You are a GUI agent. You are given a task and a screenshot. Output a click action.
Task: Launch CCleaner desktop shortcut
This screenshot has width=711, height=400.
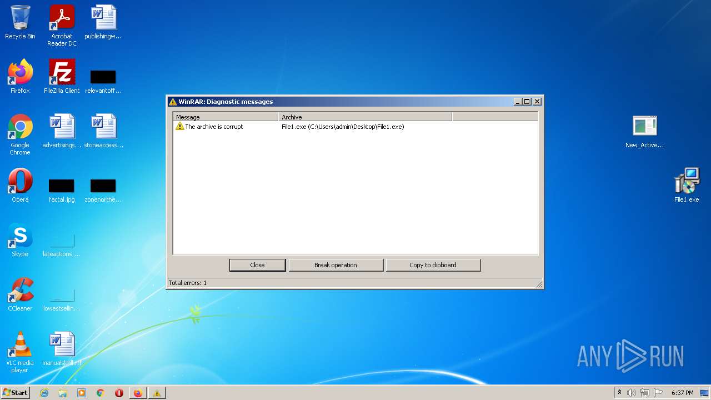tap(20, 294)
